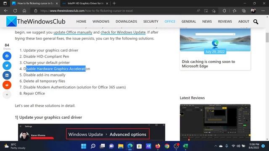The height and width of the screenshot is (151, 269).
Task: Add page to favorites star icon
Action: point(214,11)
